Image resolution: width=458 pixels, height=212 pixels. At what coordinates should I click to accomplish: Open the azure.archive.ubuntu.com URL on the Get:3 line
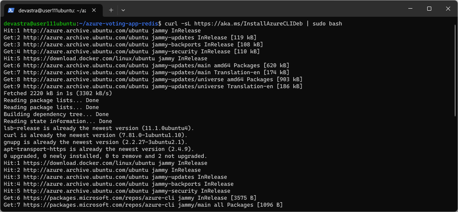click(86, 45)
